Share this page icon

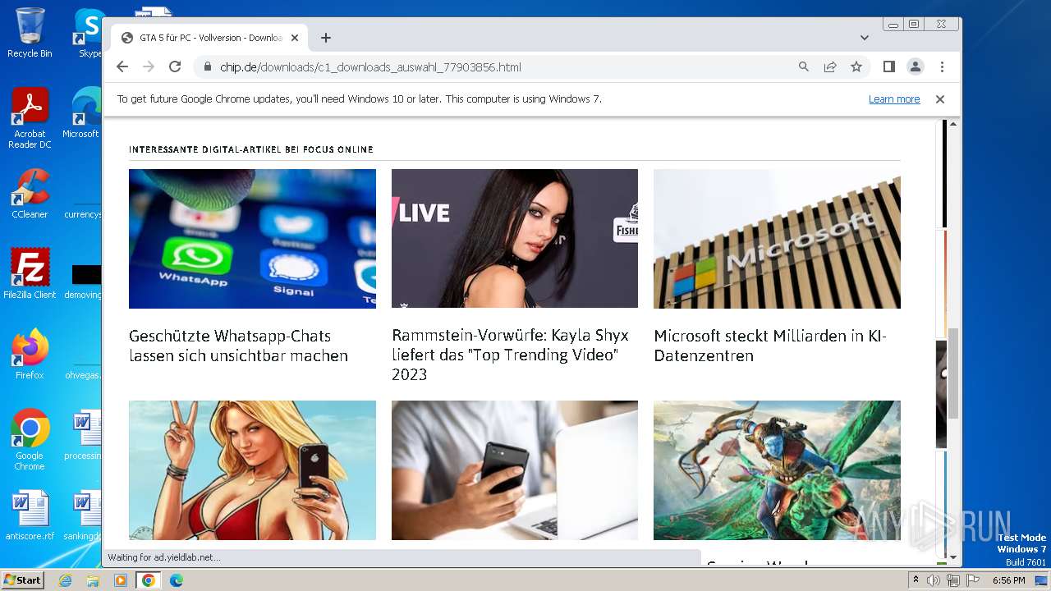click(830, 67)
